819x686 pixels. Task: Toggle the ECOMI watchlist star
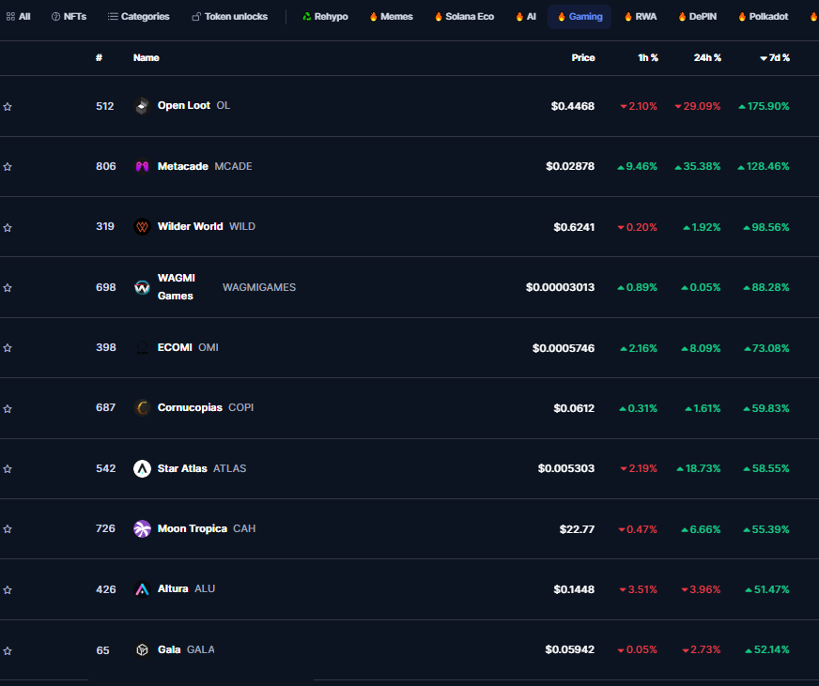8,348
